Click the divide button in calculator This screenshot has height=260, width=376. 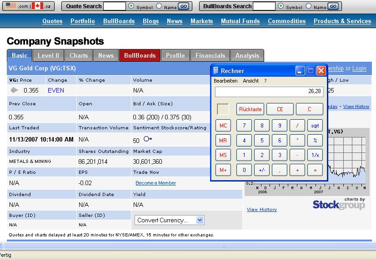tap(297, 125)
